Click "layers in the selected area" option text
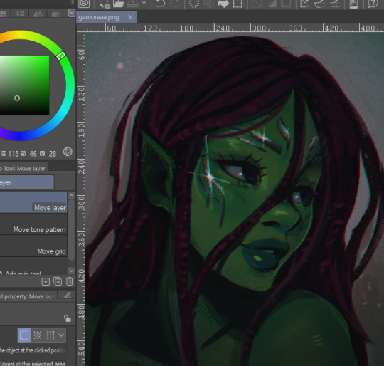Image resolution: width=384 pixels, height=366 pixels. pos(33,364)
